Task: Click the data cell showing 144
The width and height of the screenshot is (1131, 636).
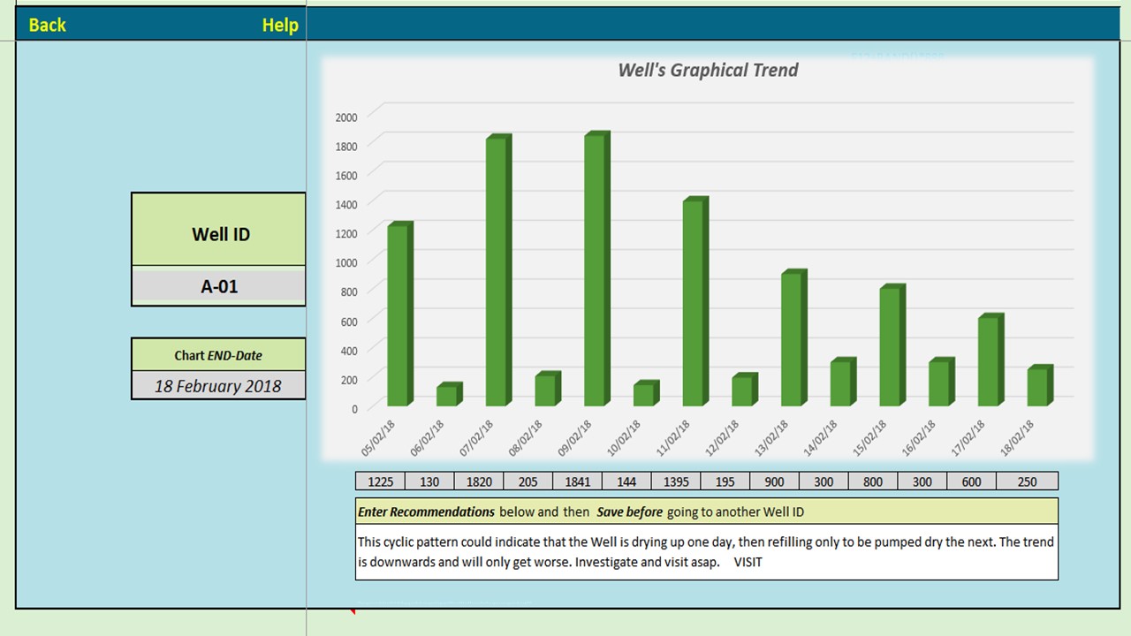Action: click(626, 481)
